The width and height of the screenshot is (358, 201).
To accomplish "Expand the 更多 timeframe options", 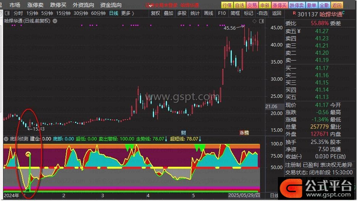I will coord(127,13).
